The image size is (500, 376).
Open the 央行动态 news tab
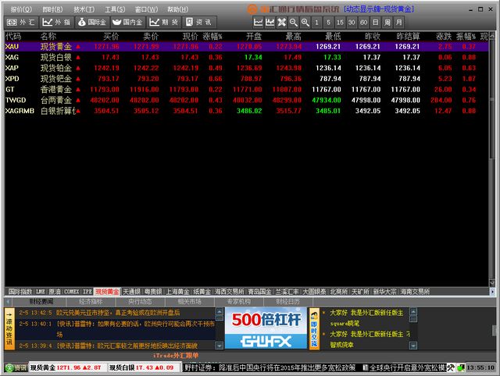pyautogui.click(x=141, y=301)
